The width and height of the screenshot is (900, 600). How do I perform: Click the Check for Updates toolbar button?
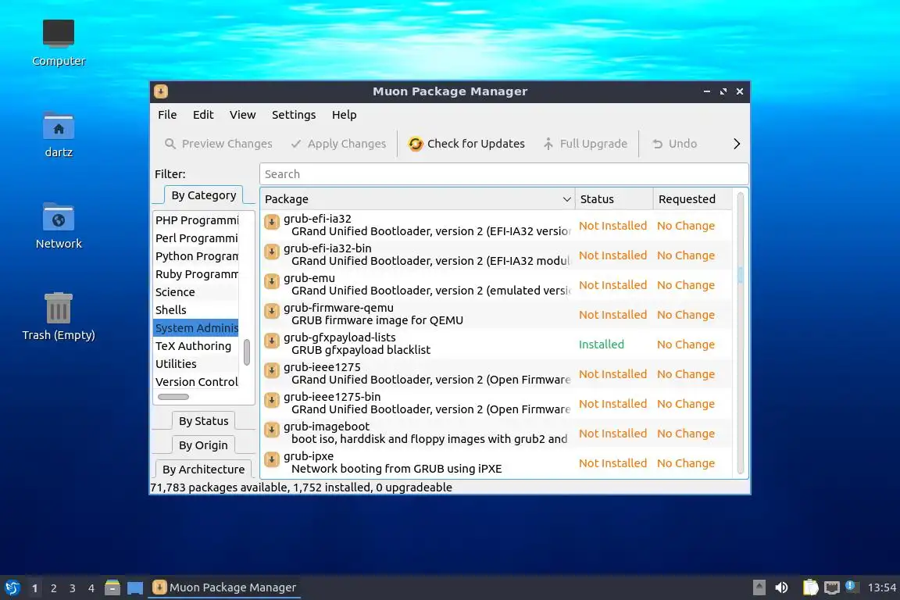pos(466,144)
